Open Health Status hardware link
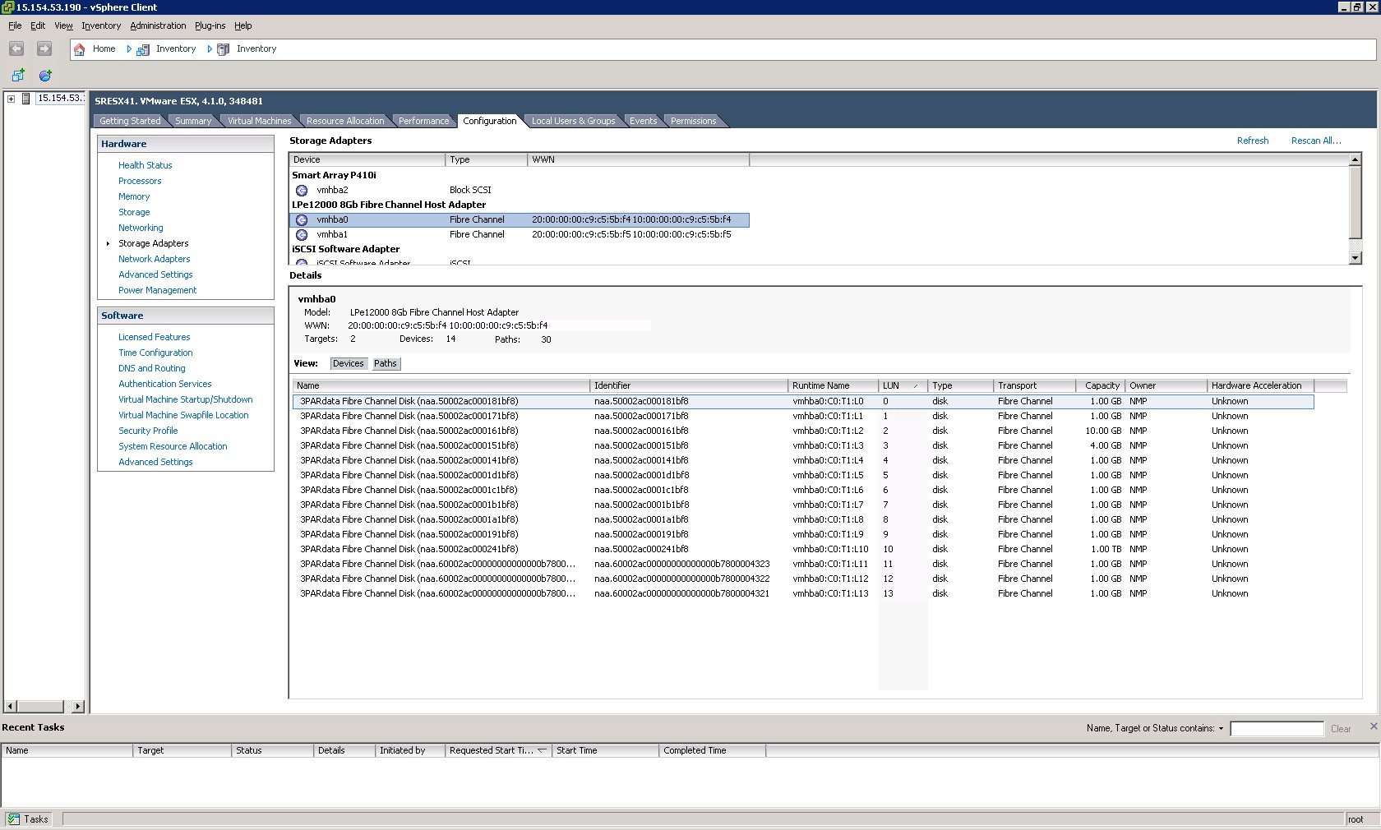1381x830 pixels. click(145, 165)
